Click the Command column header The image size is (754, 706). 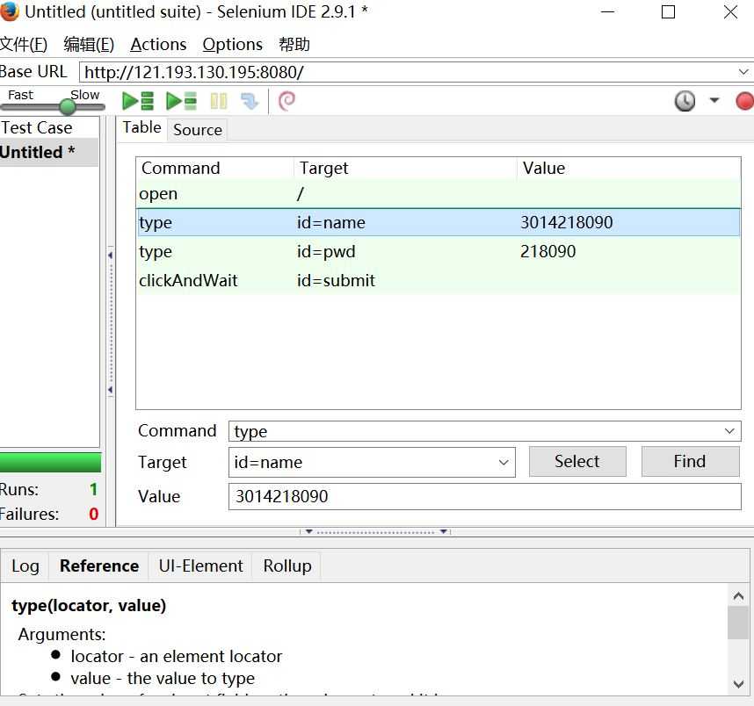point(215,169)
